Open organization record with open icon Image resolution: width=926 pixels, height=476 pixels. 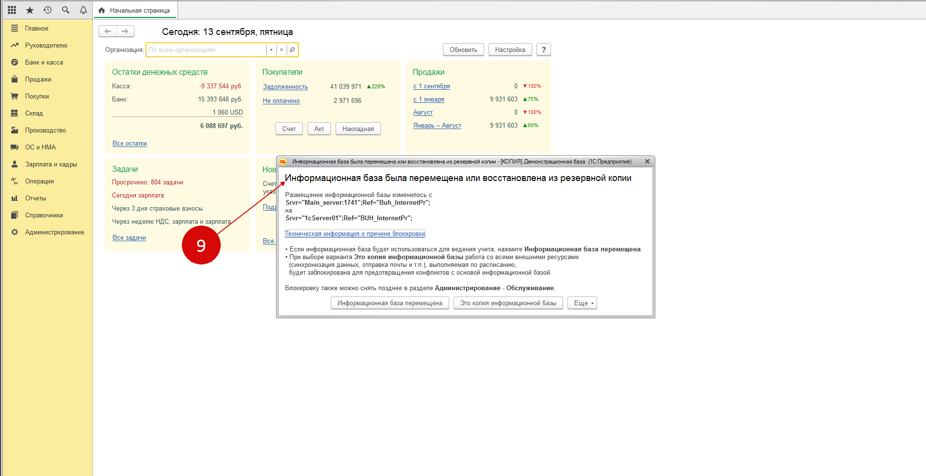coord(292,49)
